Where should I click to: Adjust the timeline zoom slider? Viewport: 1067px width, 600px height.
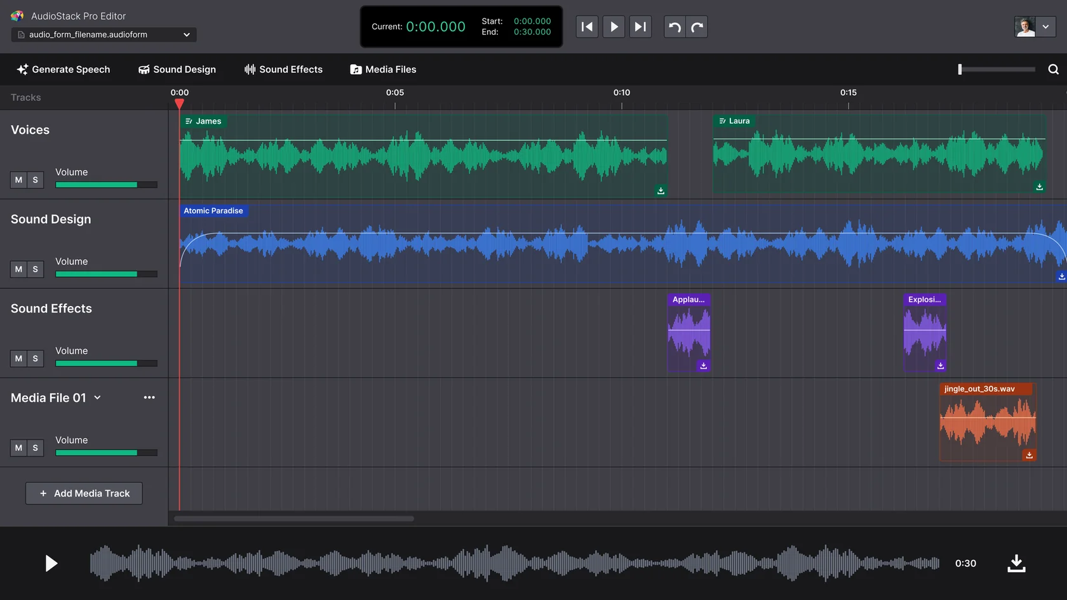point(997,69)
